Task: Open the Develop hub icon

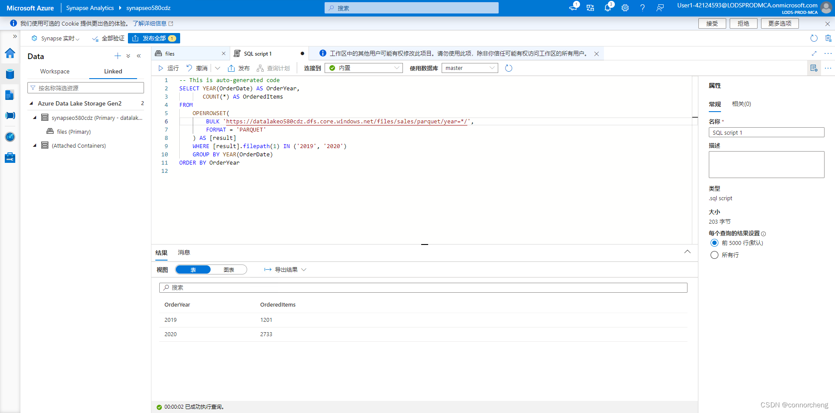Action: point(10,95)
